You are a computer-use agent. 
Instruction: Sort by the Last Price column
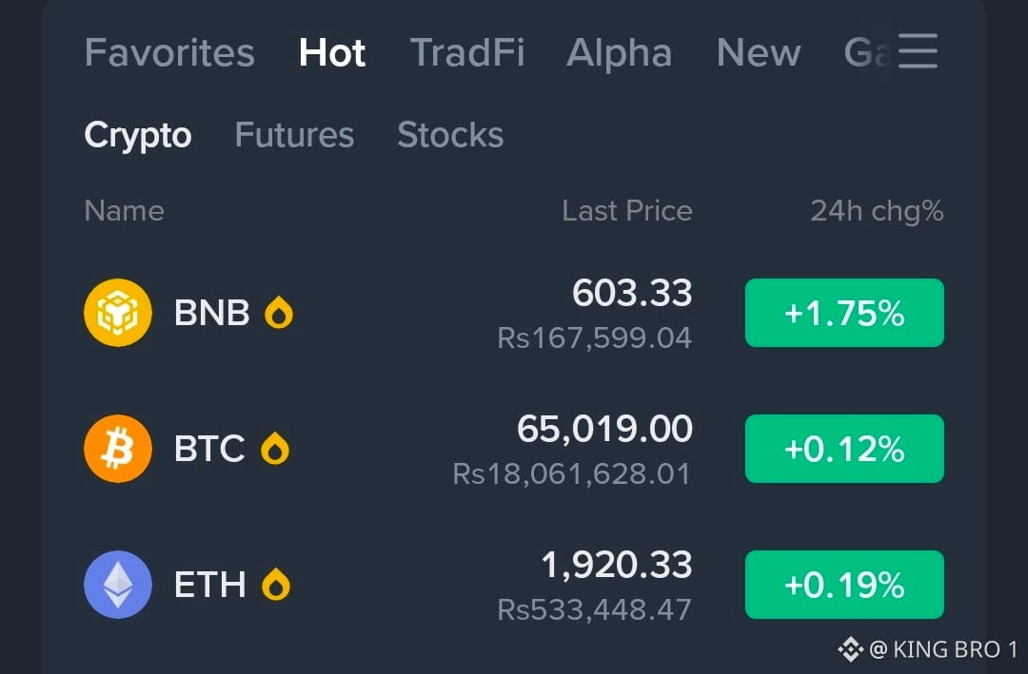[626, 211]
